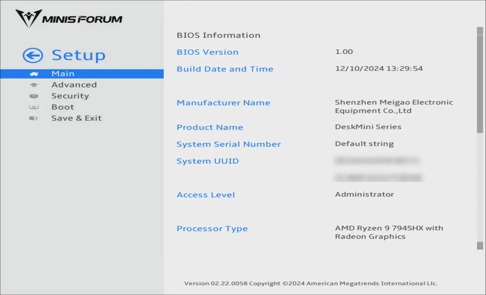Viewport: 486px width, 295px height.
Task: Click the build date value 12/10/2024 13:29:54
Action: click(379, 69)
